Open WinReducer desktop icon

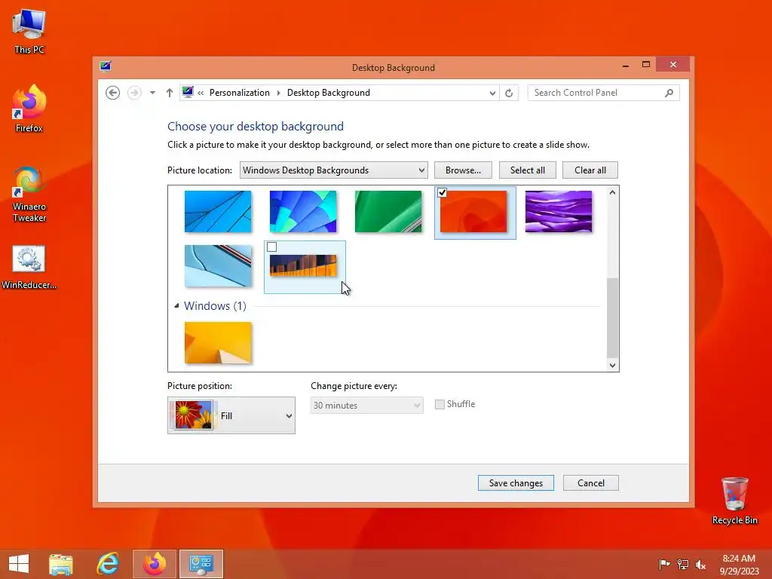pyautogui.click(x=29, y=268)
